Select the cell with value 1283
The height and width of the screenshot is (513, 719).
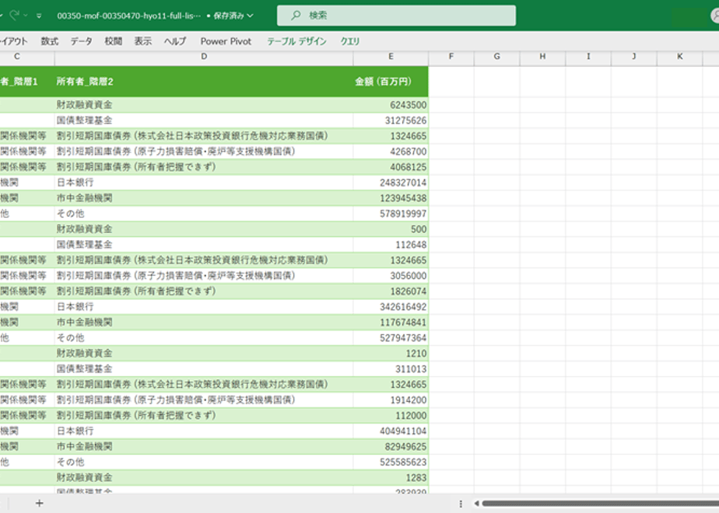(x=391, y=478)
